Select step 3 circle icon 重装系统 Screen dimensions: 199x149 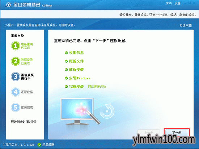point(15,76)
